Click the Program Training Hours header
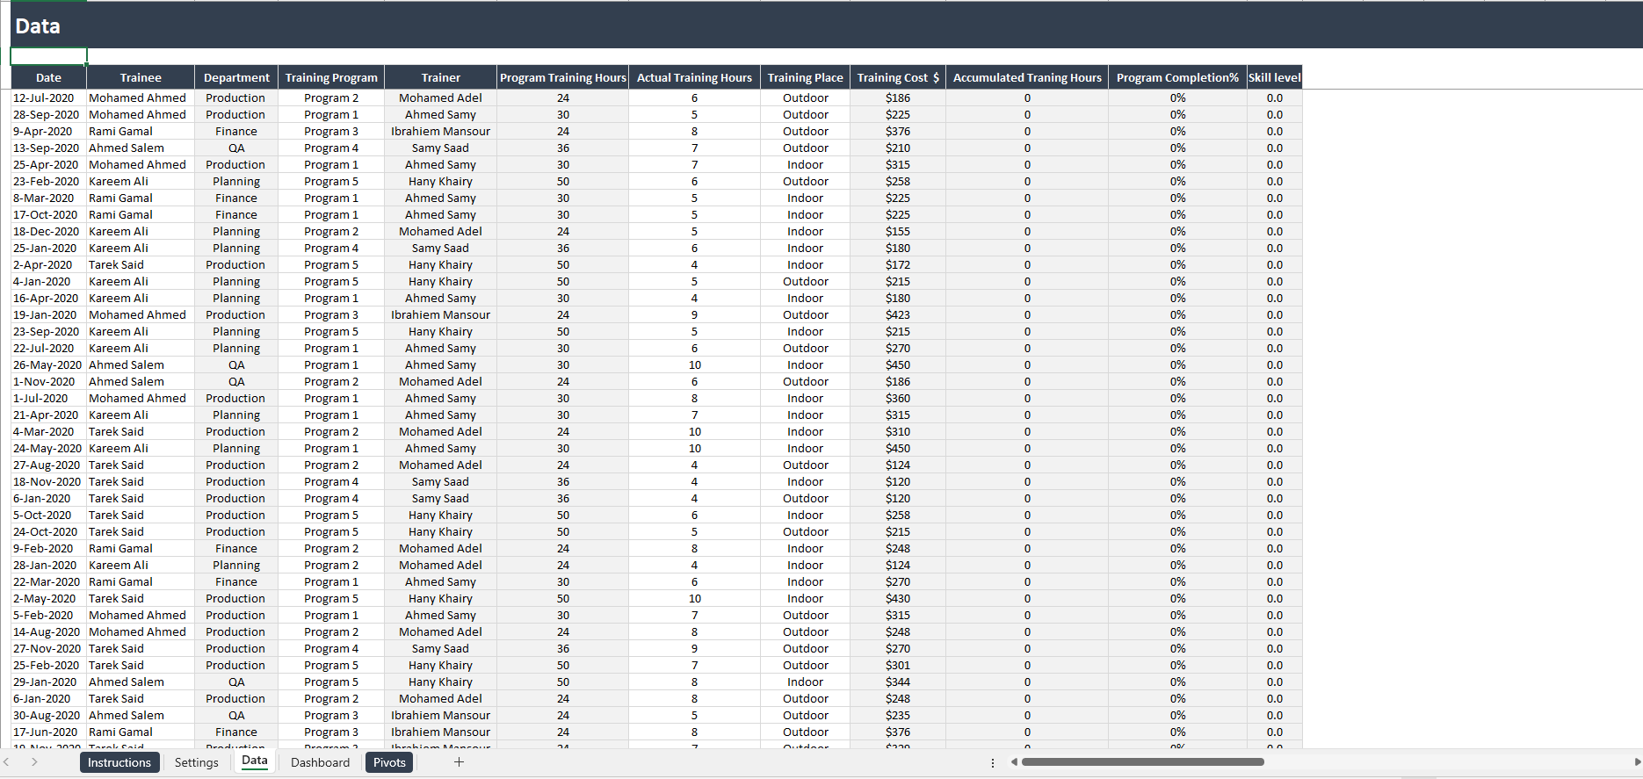This screenshot has width=1643, height=779. (x=563, y=77)
